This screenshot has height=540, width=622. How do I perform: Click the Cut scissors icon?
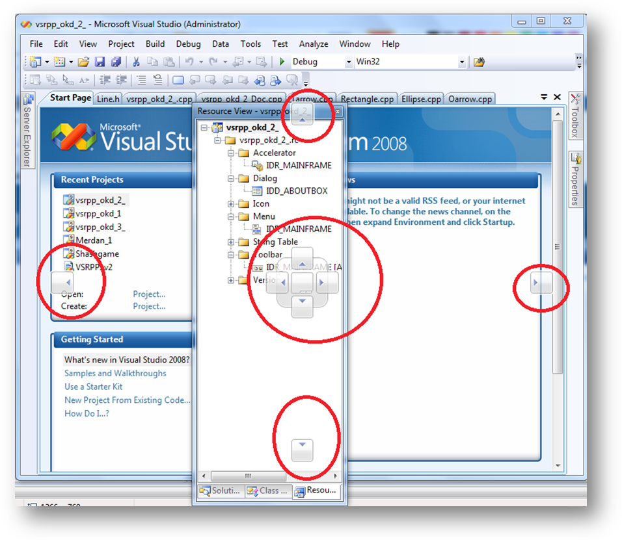pos(136,62)
